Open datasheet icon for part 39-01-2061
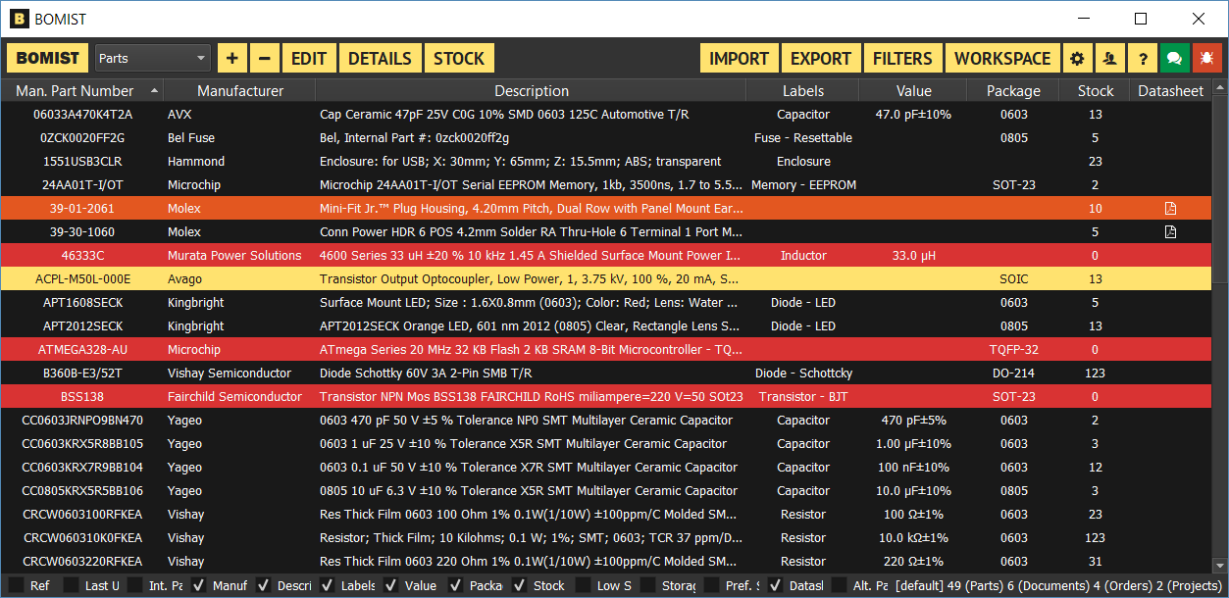The height and width of the screenshot is (598, 1229). click(x=1169, y=209)
